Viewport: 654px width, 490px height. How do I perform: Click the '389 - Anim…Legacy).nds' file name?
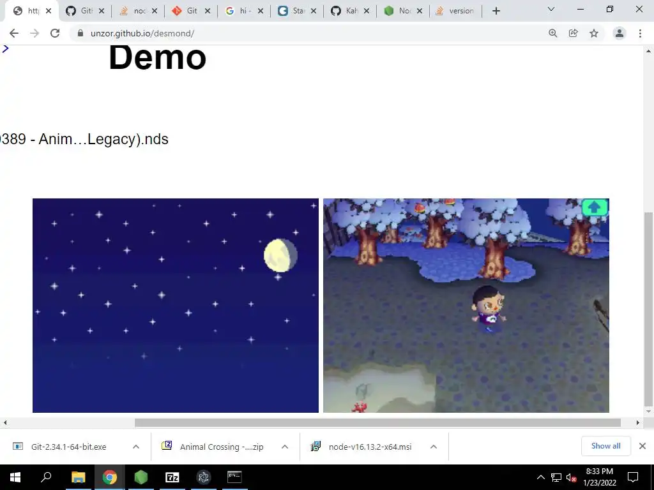pyautogui.click(x=84, y=138)
